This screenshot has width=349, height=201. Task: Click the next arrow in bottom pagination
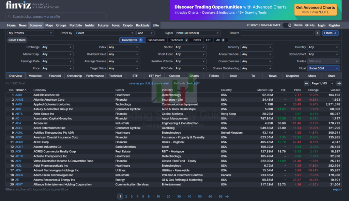point(227,196)
